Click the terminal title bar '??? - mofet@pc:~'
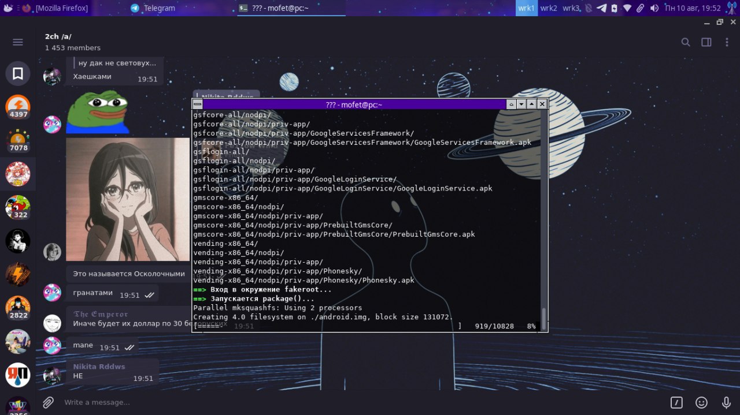 [354, 104]
